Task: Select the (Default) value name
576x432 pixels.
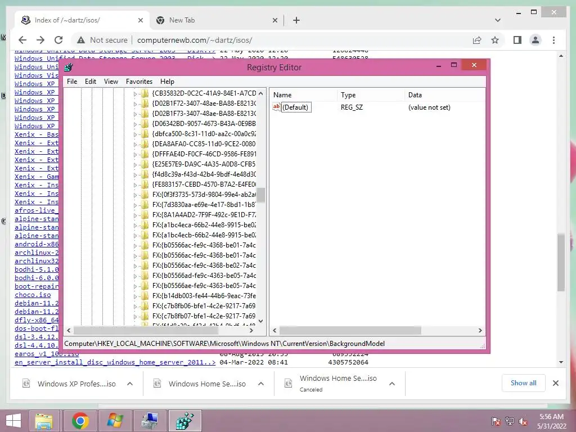Action: pyautogui.click(x=296, y=107)
